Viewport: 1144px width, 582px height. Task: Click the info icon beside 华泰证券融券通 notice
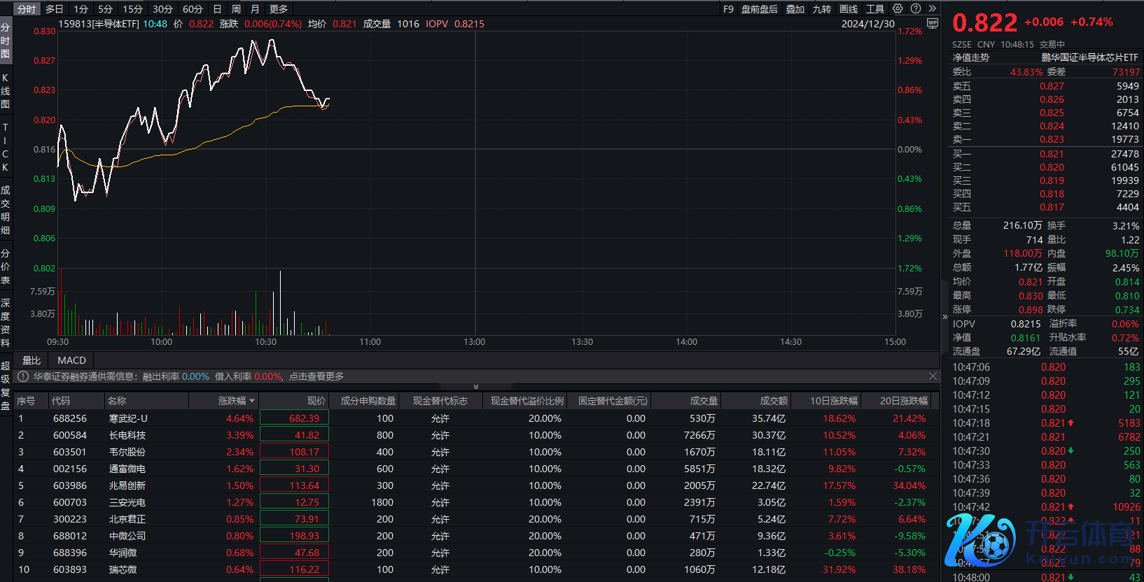pos(23,376)
